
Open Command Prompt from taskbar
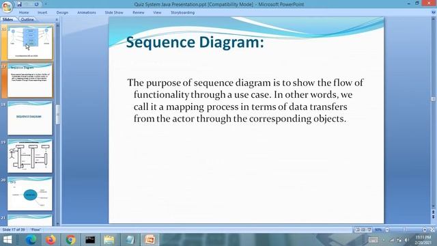point(90,240)
